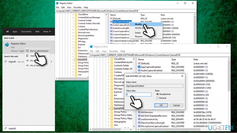Image resolution: width=237 pixels, height=133 pixels.
Task: Expand ContentDeliveryManager node in back window
Action: click(73, 17)
